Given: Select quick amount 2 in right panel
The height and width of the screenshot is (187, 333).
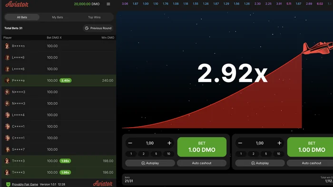Looking at the screenshot, I should [254, 154].
